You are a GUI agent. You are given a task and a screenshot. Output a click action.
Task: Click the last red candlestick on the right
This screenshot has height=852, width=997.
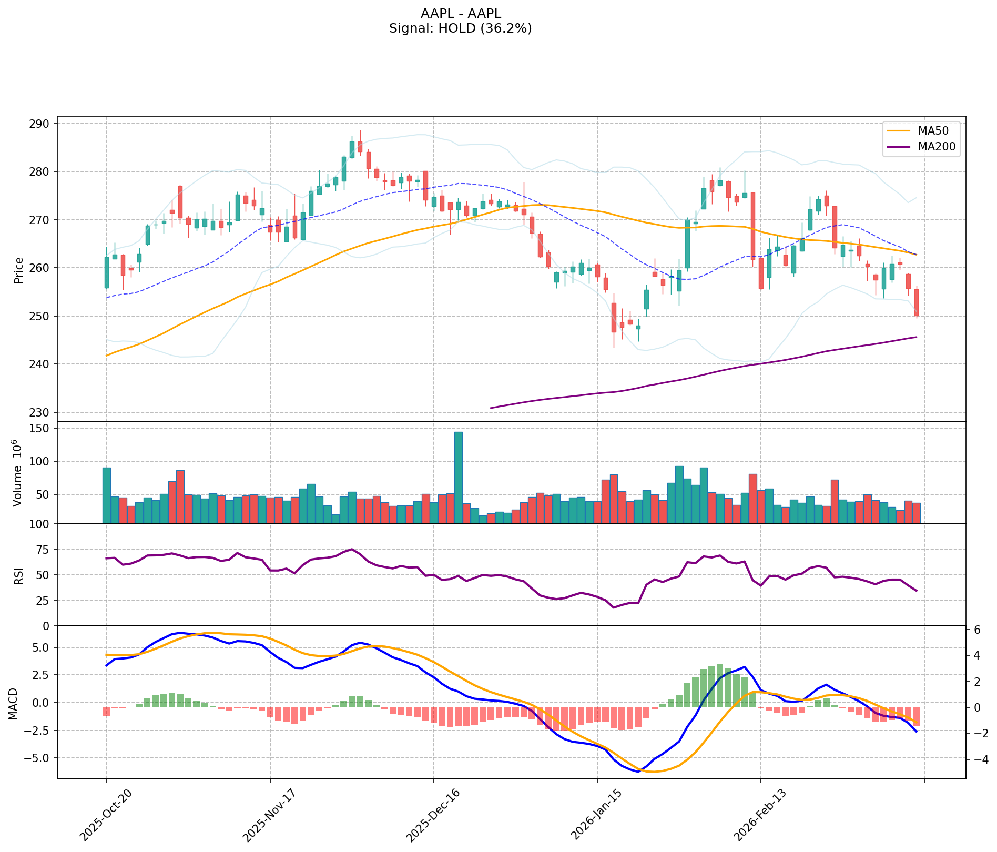pos(917,302)
